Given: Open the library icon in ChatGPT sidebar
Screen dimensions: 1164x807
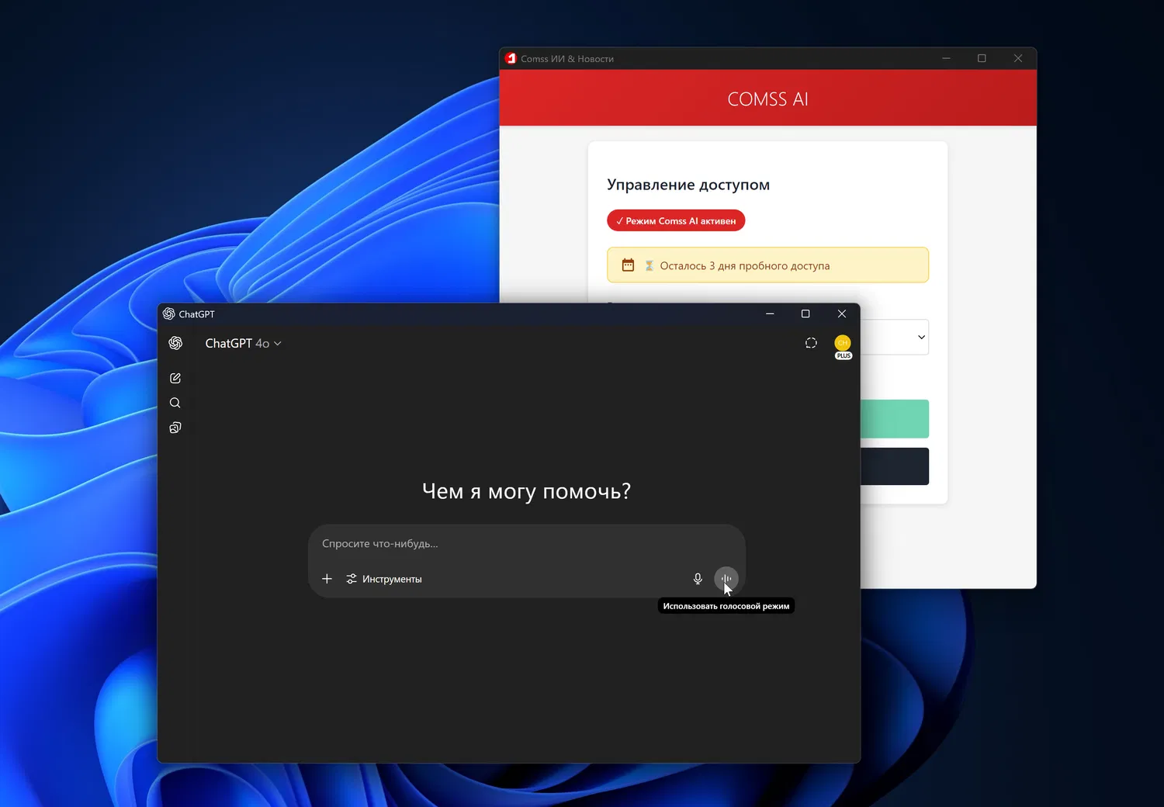Looking at the screenshot, I should point(175,428).
